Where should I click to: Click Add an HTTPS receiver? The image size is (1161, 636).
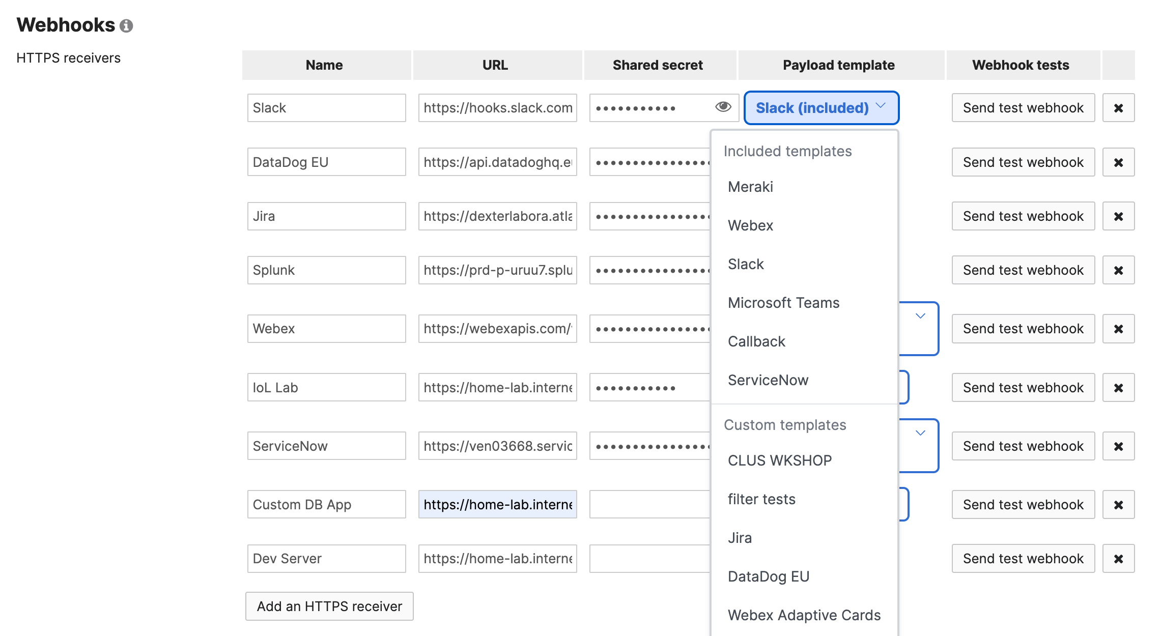pyautogui.click(x=329, y=606)
